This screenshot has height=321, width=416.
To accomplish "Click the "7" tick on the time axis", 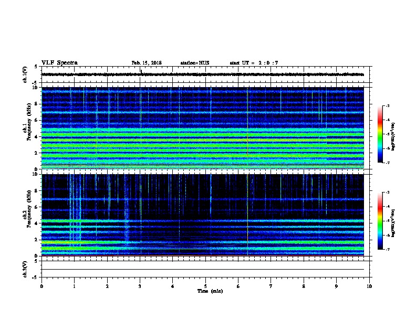I will click(271, 286).
